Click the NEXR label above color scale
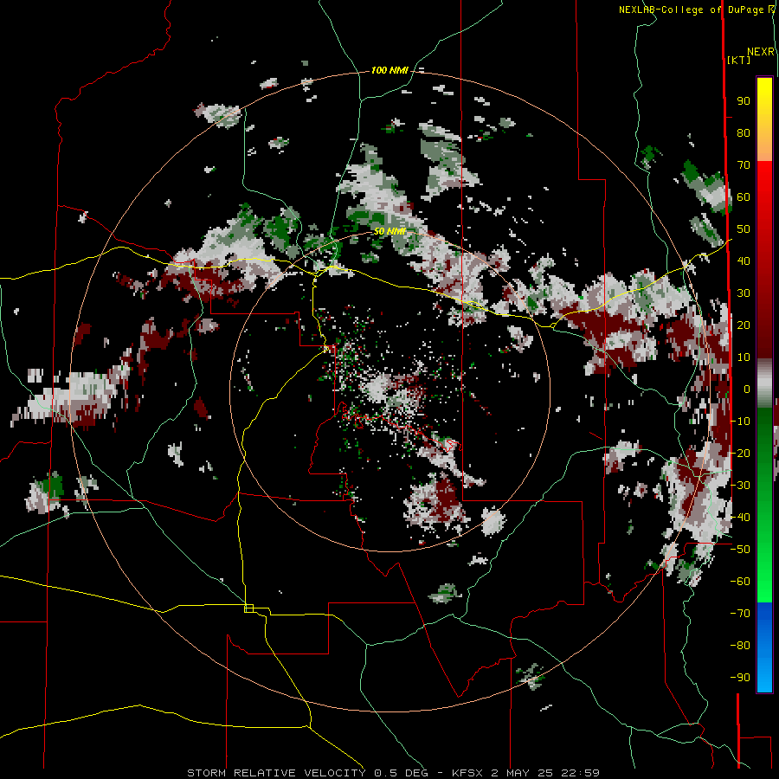The image size is (779, 779). pyautogui.click(x=761, y=52)
